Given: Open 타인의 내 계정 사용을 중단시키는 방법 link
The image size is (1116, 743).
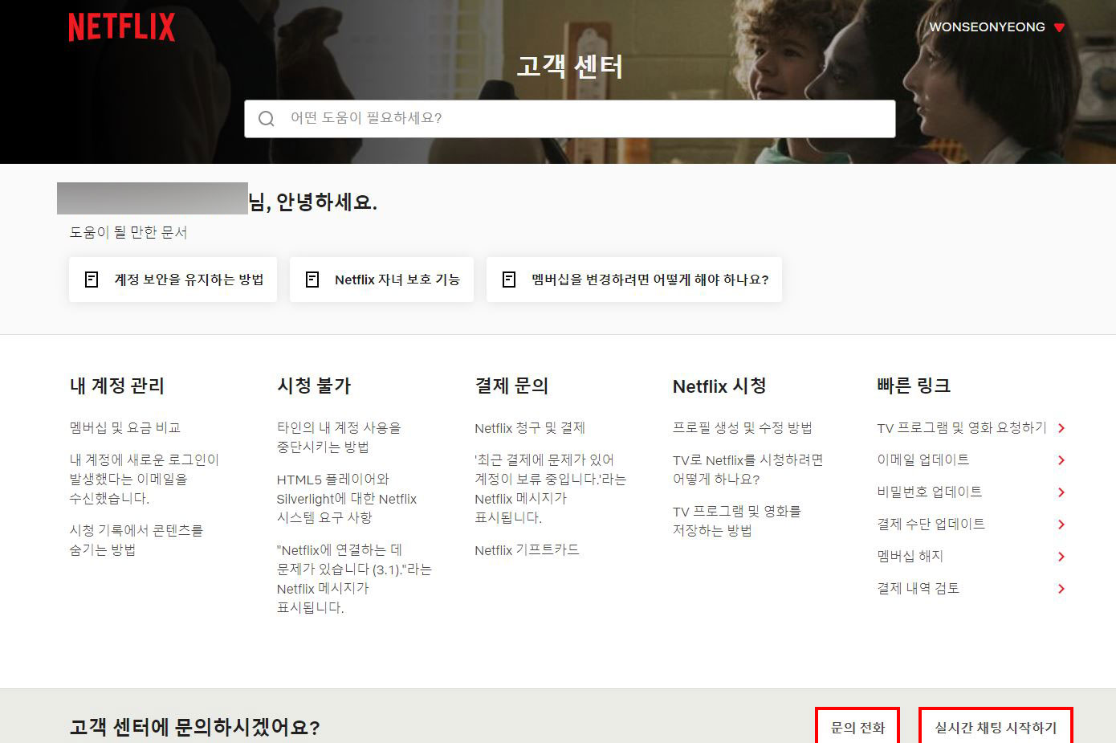Looking at the screenshot, I should [x=339, y=438].
